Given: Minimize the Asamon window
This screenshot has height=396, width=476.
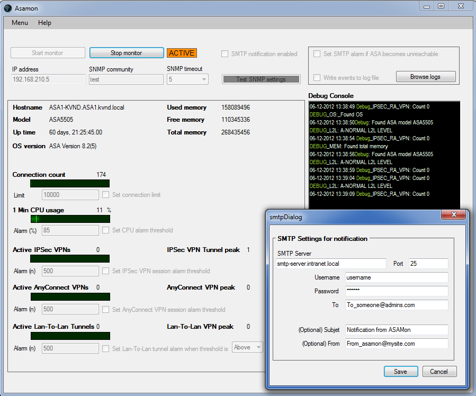Looking at the screenshot, I should tap(427, 6).
